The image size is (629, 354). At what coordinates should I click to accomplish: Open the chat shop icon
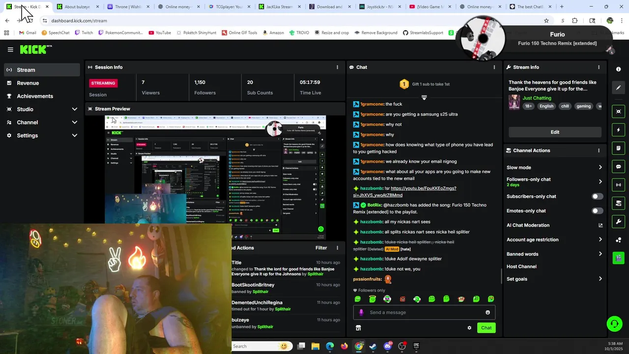pos(358,328)
